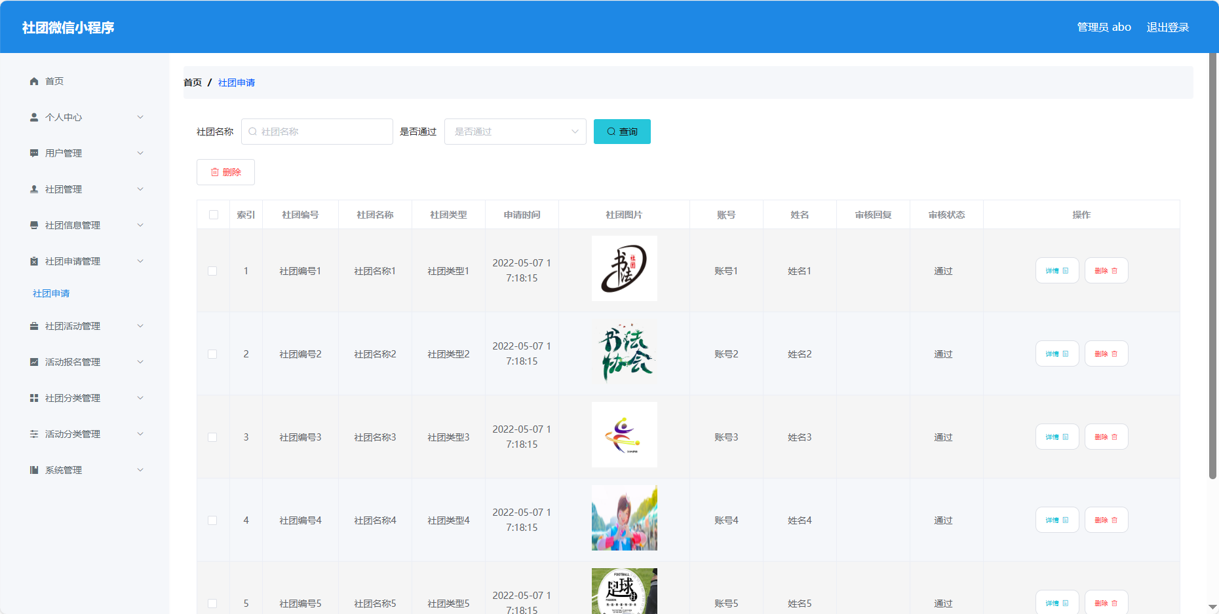Image resolution: width=1219 pixels, height=614 pixels.
Task: Click the 社团微信小程序 header title
Action: point(68,27)
